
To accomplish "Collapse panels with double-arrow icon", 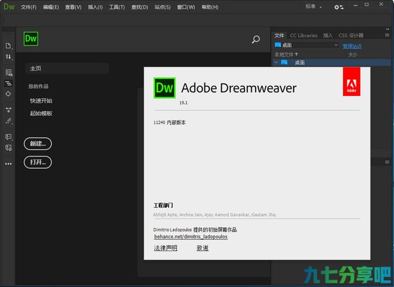I will [x=387, y=29].
